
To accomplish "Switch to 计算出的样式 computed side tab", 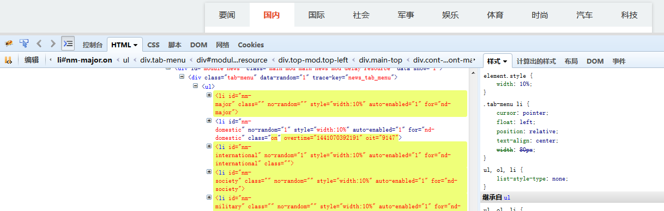I will coord(536,61).
